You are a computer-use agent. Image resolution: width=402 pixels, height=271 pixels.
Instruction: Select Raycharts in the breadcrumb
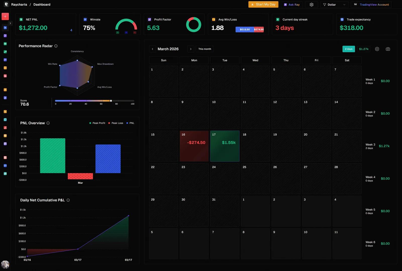[x=19, y=5]
